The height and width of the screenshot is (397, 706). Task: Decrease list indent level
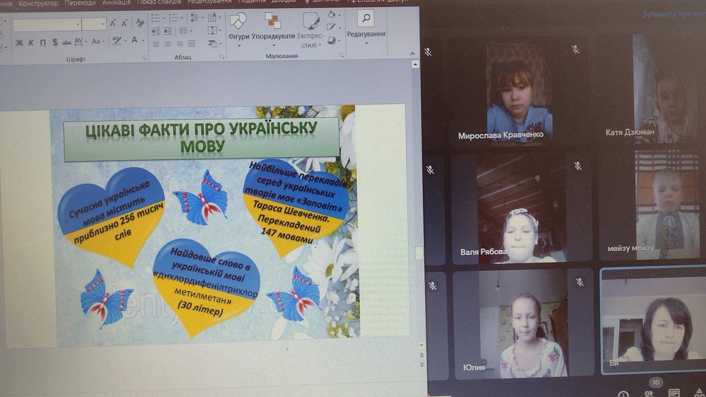point(156,31)
